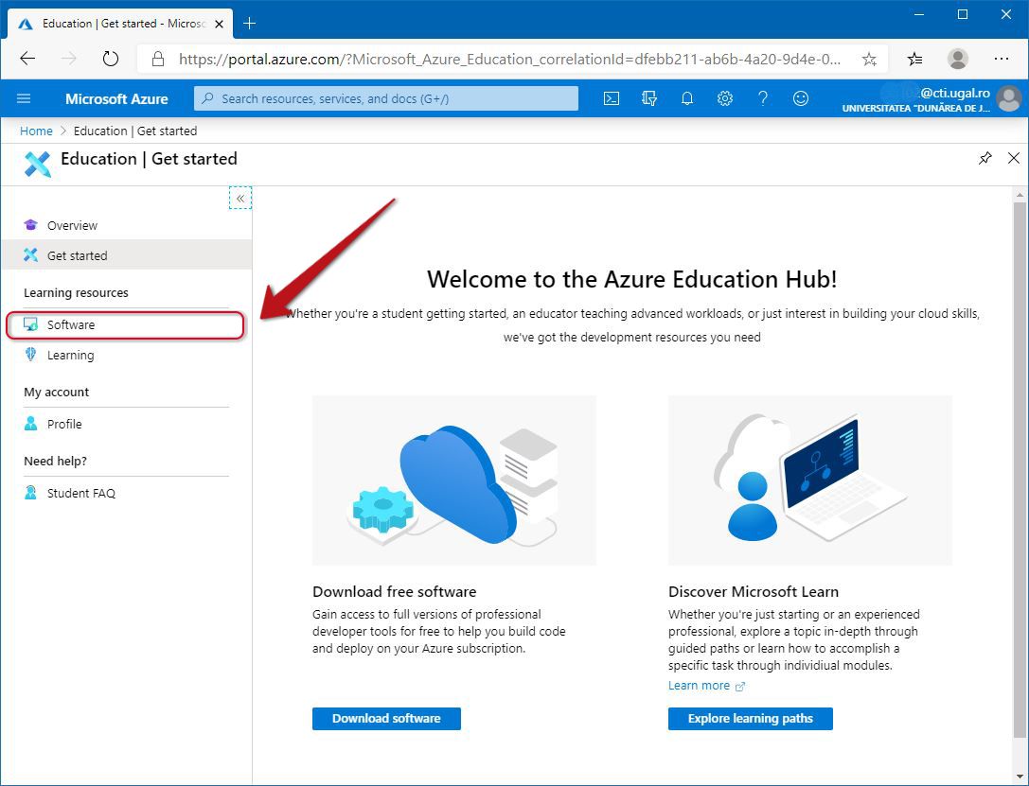Collapse the left navigation menu

point(240,198)
